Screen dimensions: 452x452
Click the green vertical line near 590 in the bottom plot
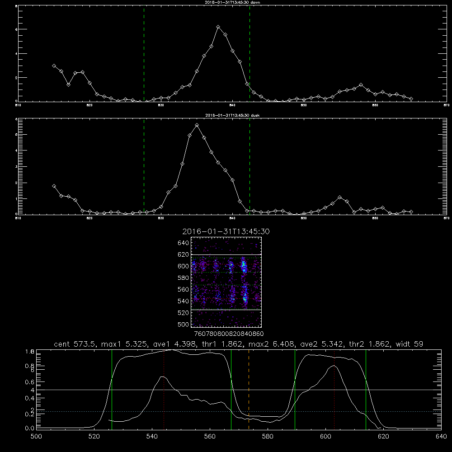[x=295, y=389]
